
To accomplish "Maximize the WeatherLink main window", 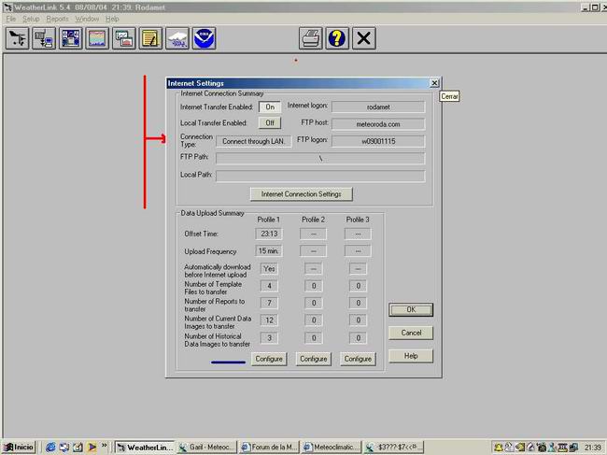I will pyautogui.click(x=594, y=7).
